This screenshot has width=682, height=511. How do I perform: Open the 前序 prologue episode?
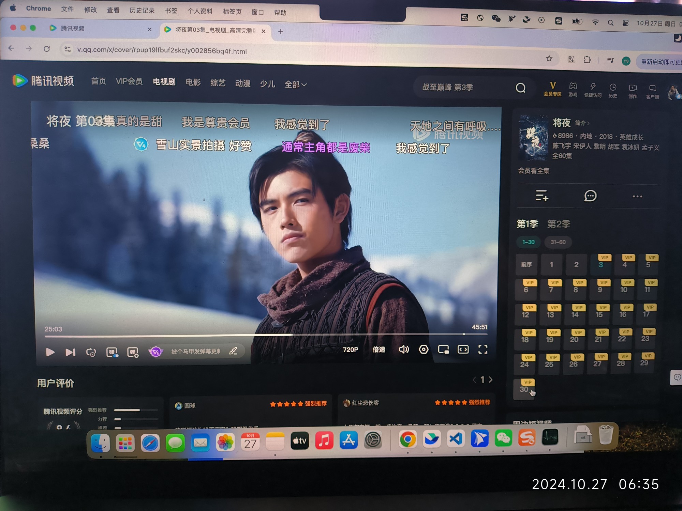526,264
